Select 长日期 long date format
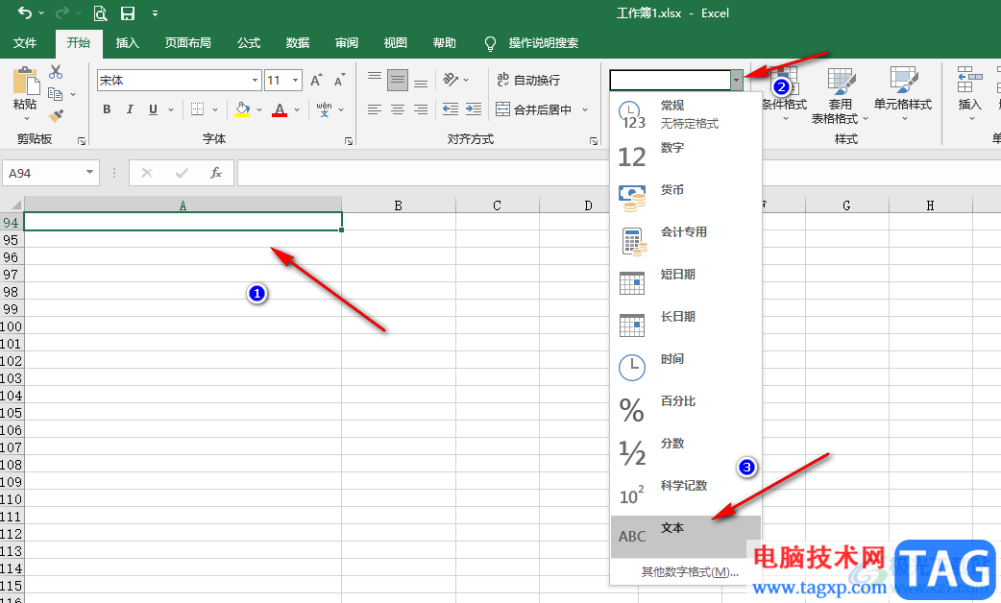 [686, 325]
